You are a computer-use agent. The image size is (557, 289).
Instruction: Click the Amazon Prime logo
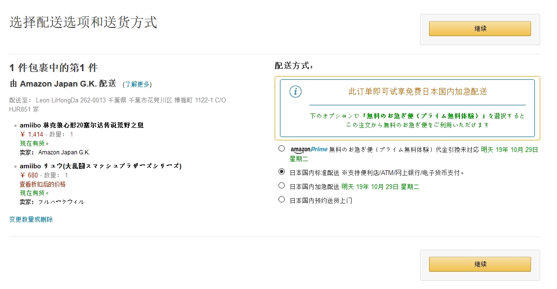tap(309, 149)
